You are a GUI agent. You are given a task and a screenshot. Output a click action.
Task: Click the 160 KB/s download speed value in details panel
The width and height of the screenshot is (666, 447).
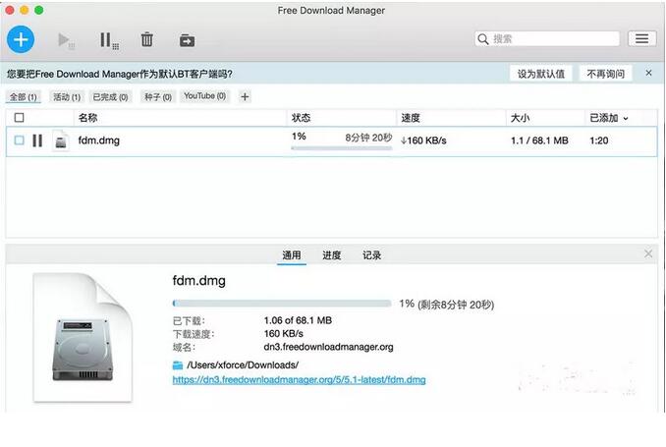point(283,334)
